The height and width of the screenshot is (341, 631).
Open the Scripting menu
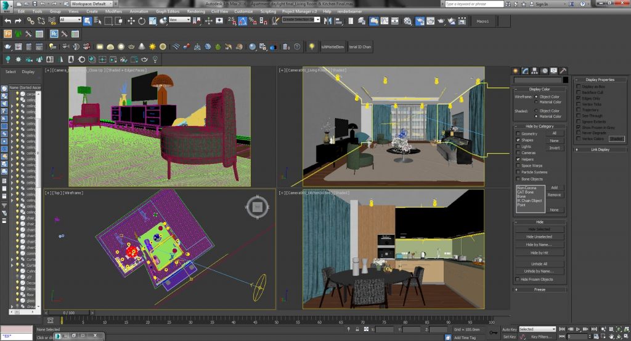tap(268, 11)
